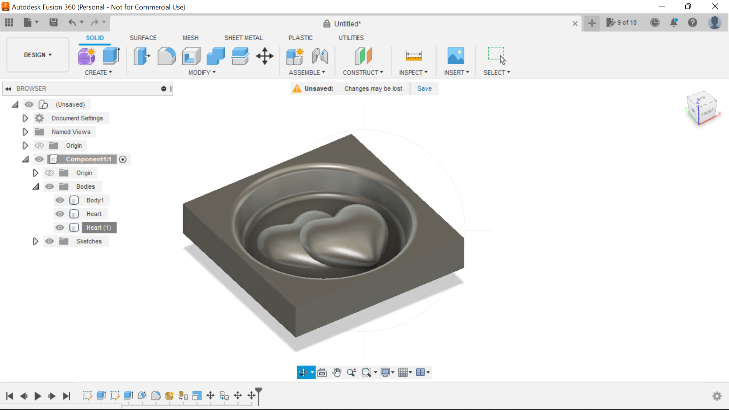Screen dimensions: 729x410
Task: Toggle visibility of Heart (1) body
Action: 60,227
